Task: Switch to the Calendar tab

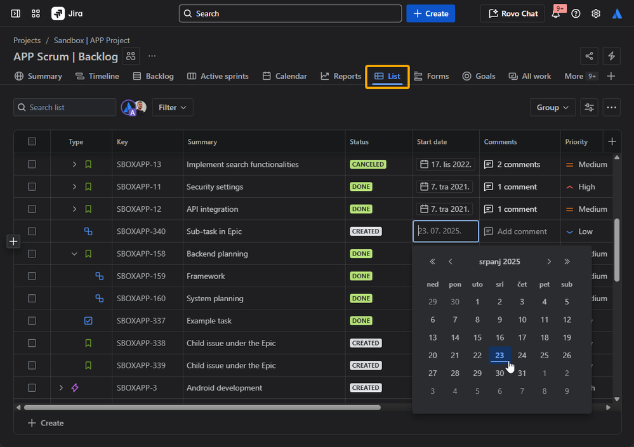Action: tap(285, 76)
